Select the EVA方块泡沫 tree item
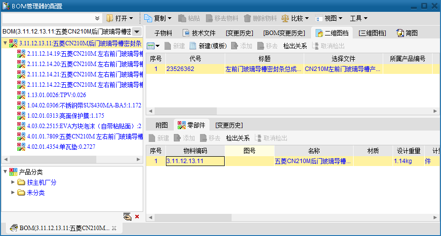This screenshot has height=236, width=441. point(79,126)
